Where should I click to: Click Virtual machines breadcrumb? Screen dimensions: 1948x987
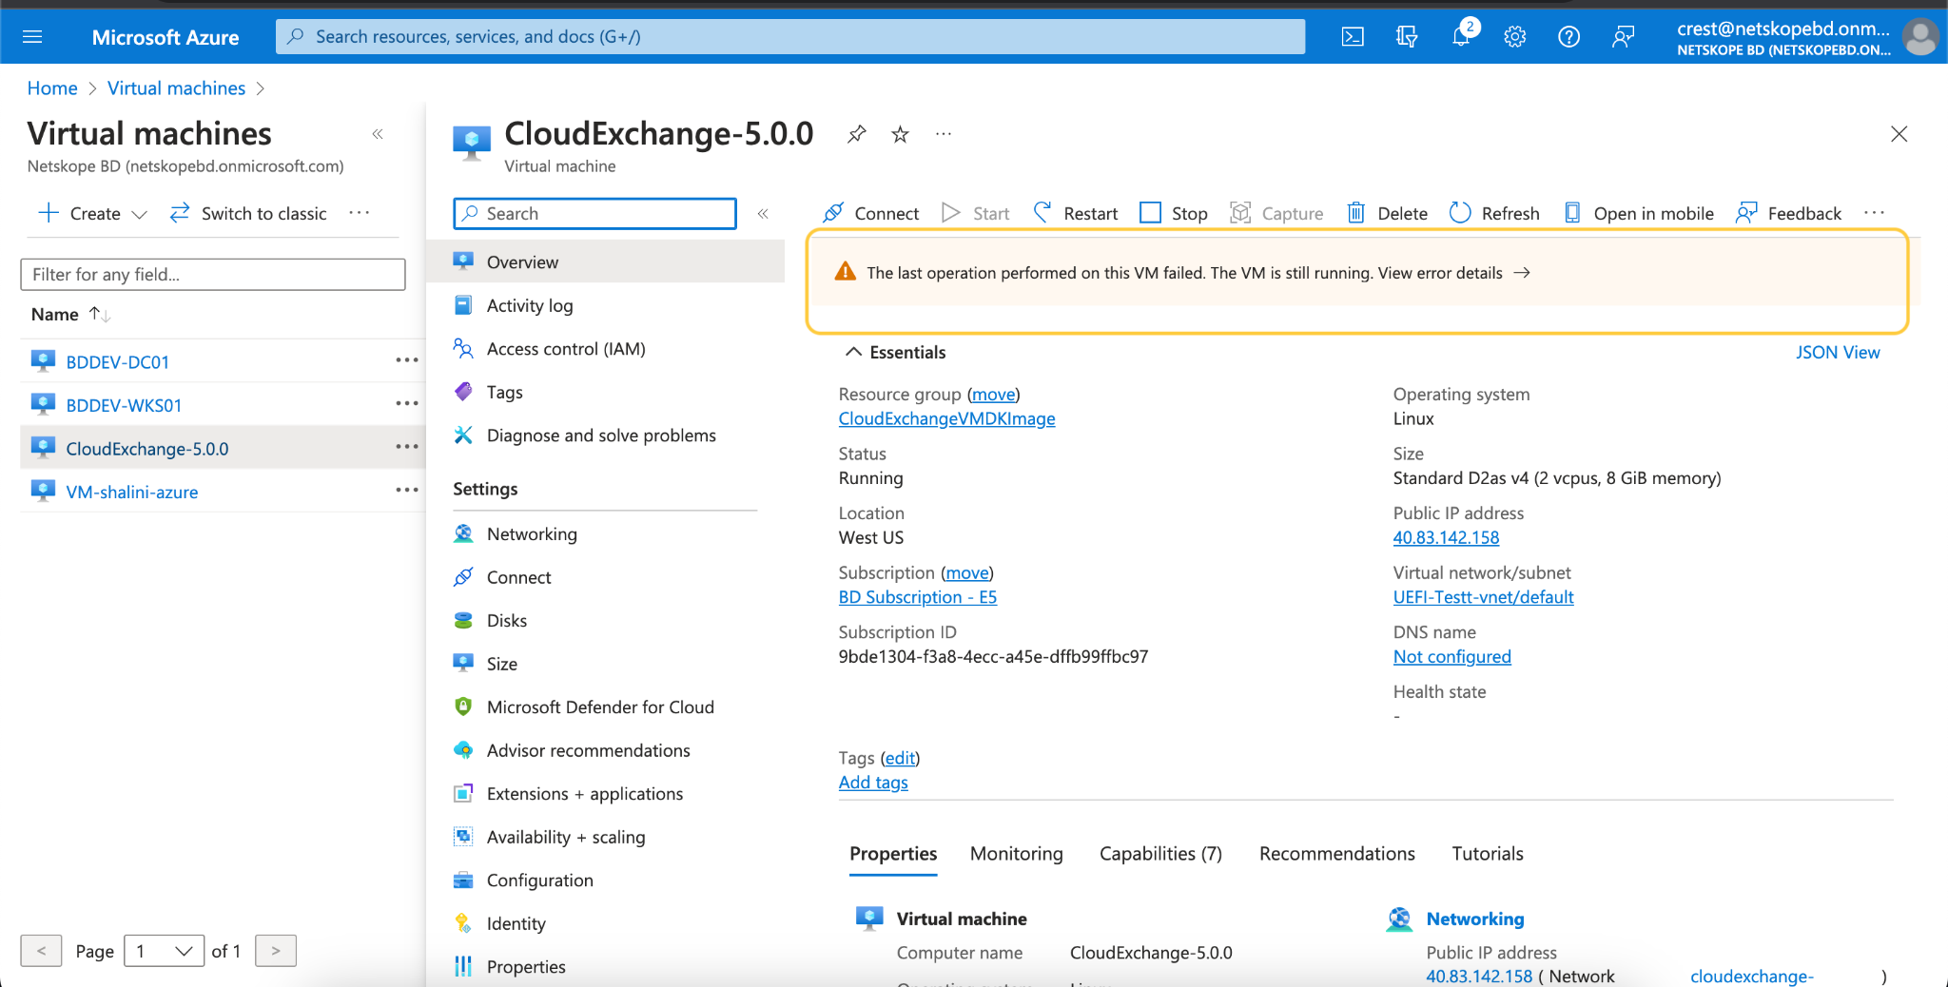[x=176, y=88]
